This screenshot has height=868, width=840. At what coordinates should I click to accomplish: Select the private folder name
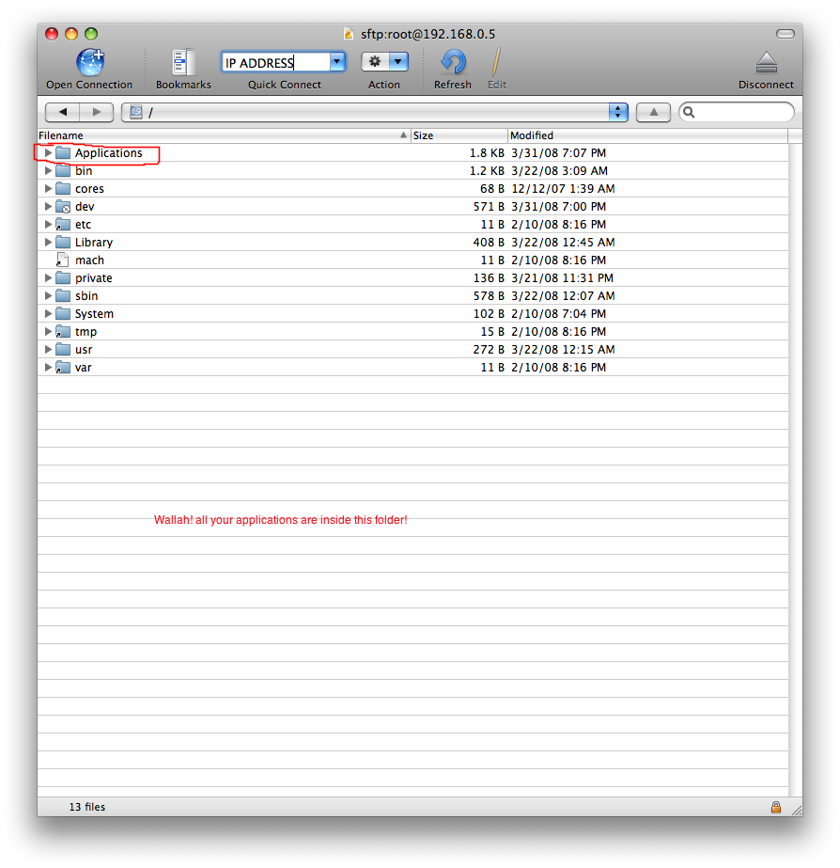(x=93, y=278)
